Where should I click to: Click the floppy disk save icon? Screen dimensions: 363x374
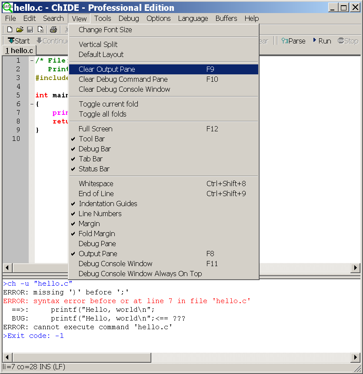[x=30, y=30]
